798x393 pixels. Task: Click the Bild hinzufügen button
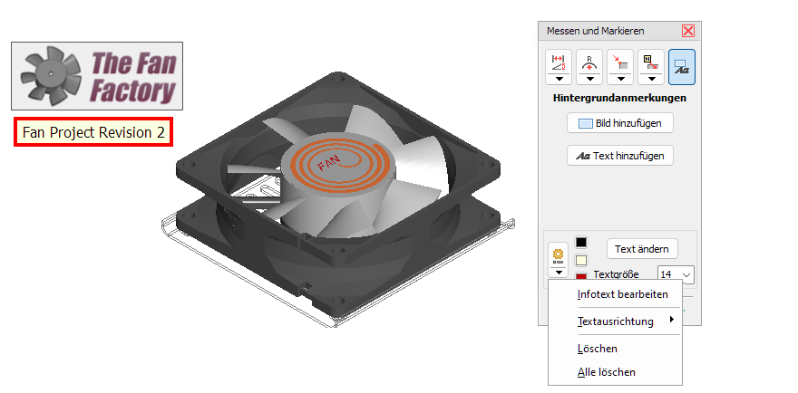(620, 123)
